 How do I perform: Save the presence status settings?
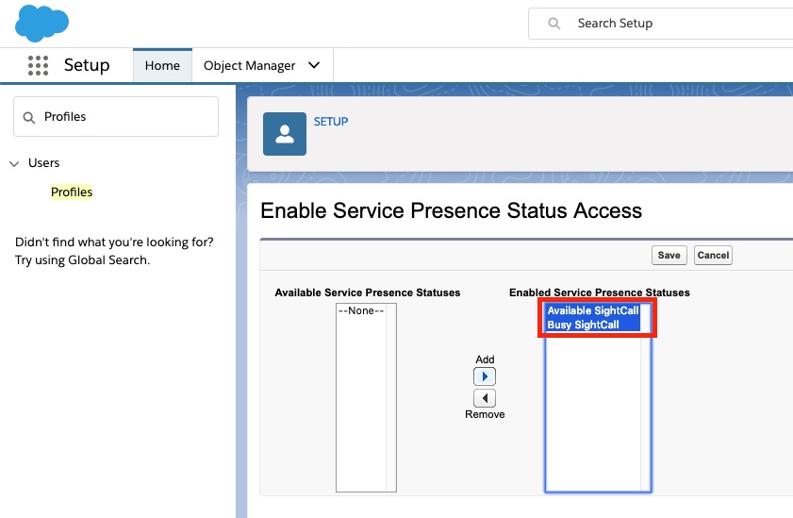pyautogui.click(x=669, y=255)
